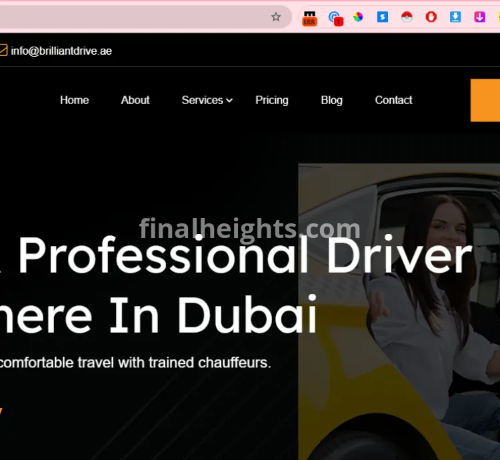Click the orange envelope icon beside the email

tap(3, 51)
